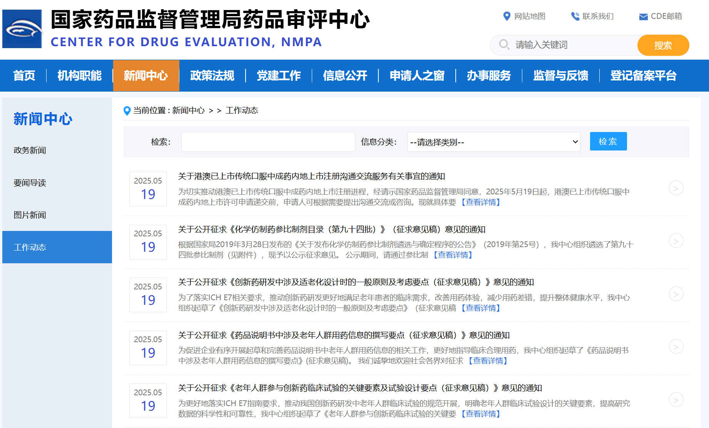
Task: Open the 药品说明书中涉及老年人群用药信息 notice title
Action: 344,335
